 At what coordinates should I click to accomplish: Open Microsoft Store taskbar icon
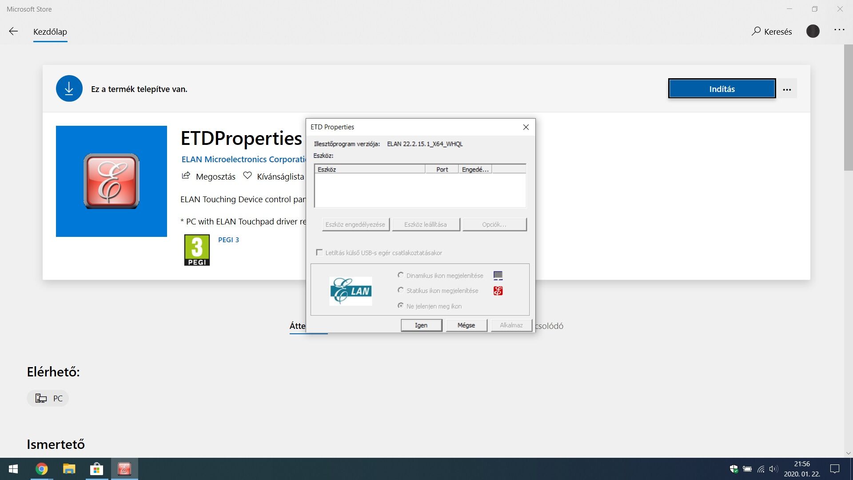click(96, 469)
